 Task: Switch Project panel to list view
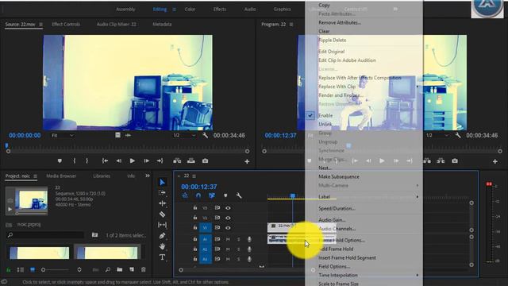20,269
